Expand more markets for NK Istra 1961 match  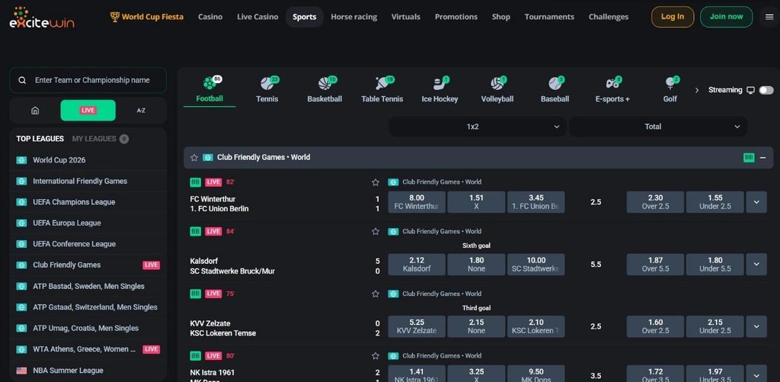click(x=756, y=374)
